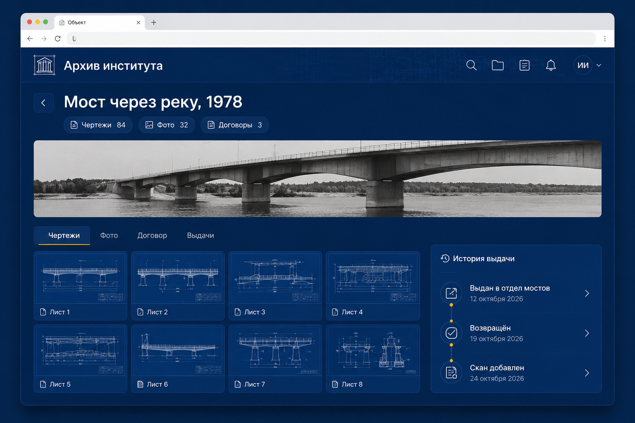Open the folder icon in header

[x=498, y=65]
